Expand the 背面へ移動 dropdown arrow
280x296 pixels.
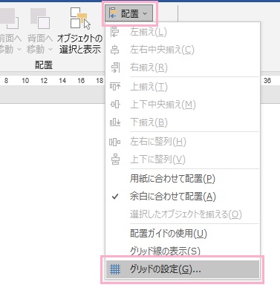pyautogui.click(x=51, y=50)
